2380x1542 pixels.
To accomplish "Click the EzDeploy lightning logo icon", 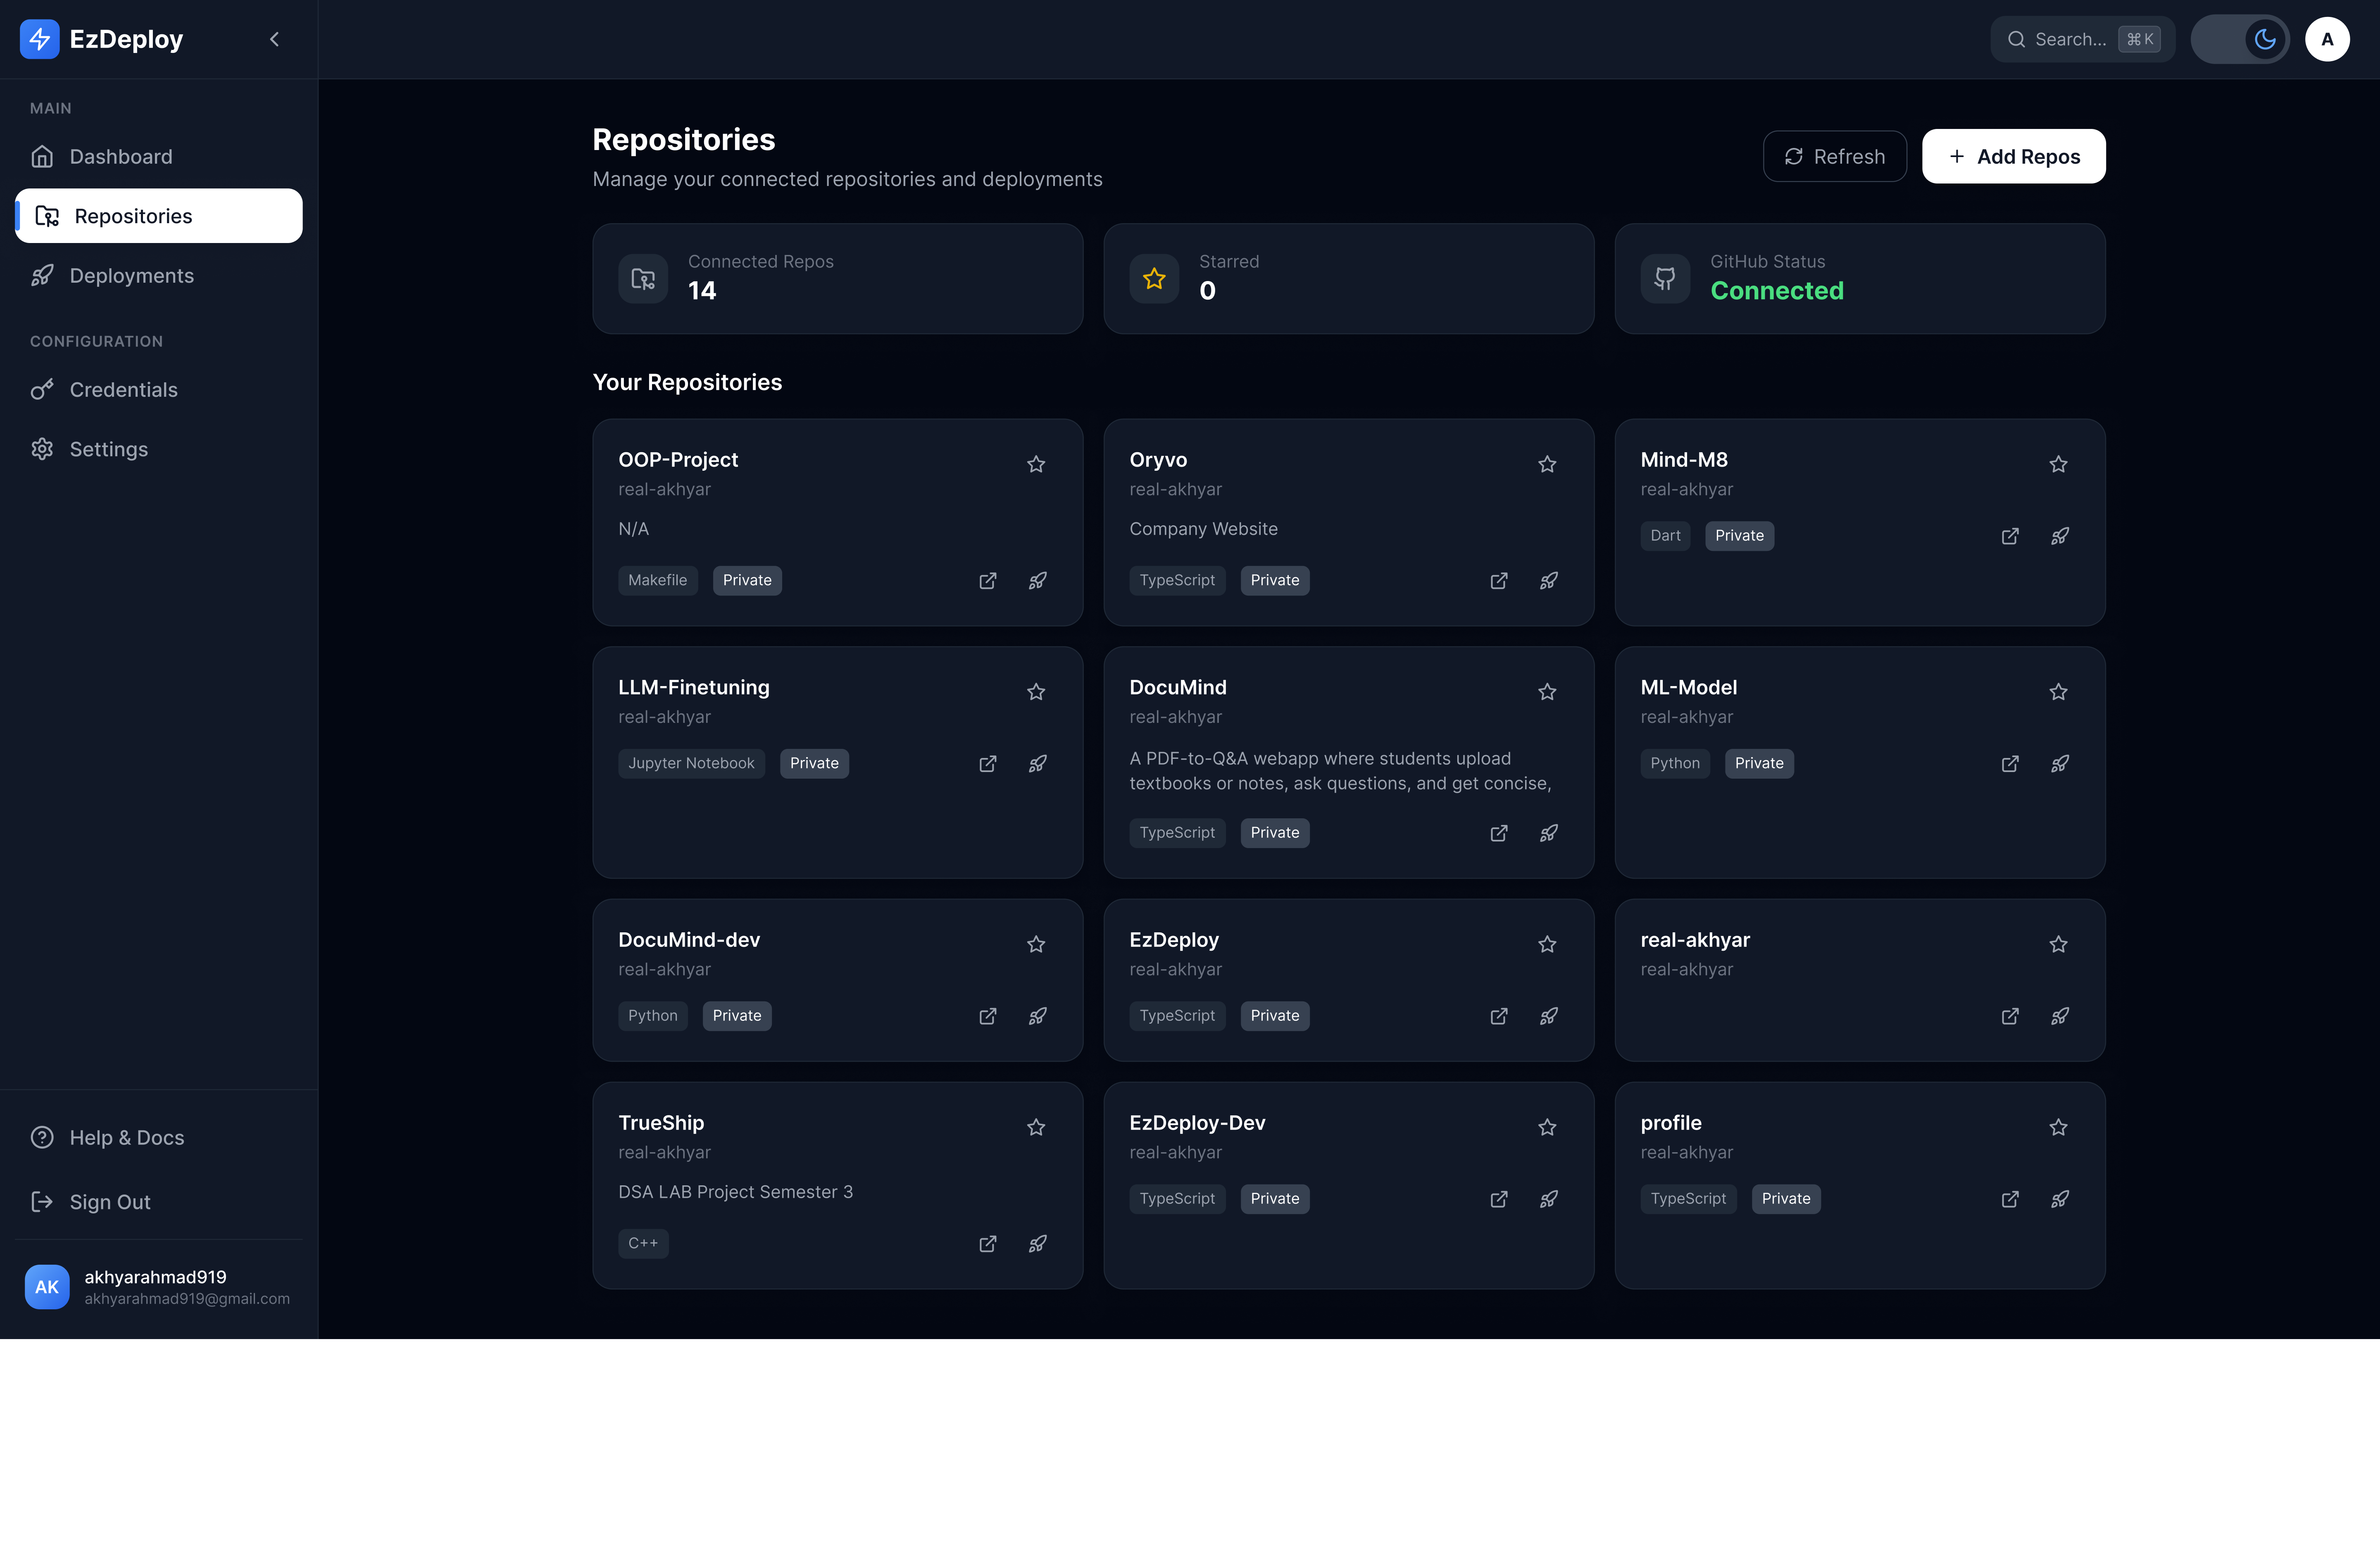I will (40, 39).
